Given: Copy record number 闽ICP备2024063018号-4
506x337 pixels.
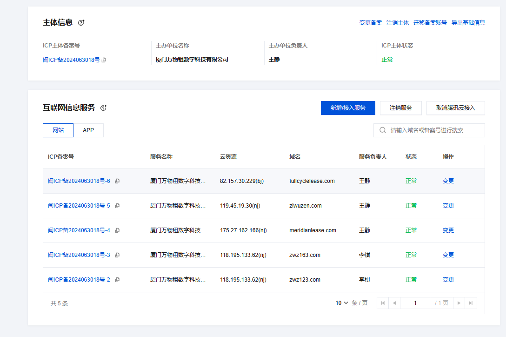Looking at the screenshot, I should click(118, 230).
